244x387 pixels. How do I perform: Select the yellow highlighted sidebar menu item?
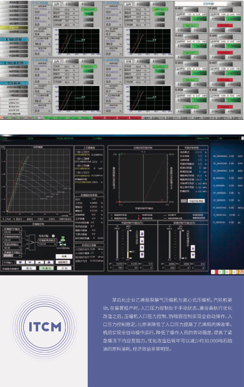(x=14, y=27)
